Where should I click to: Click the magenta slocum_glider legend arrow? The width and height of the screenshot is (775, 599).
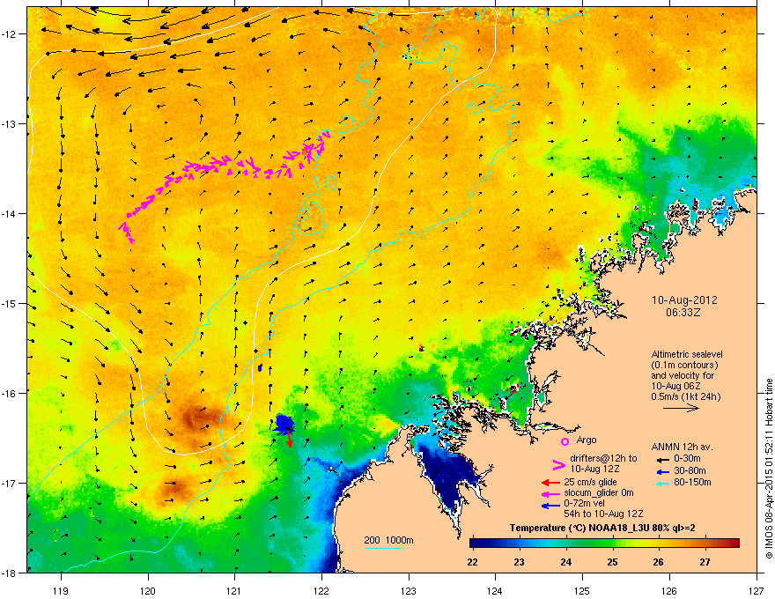550,493
